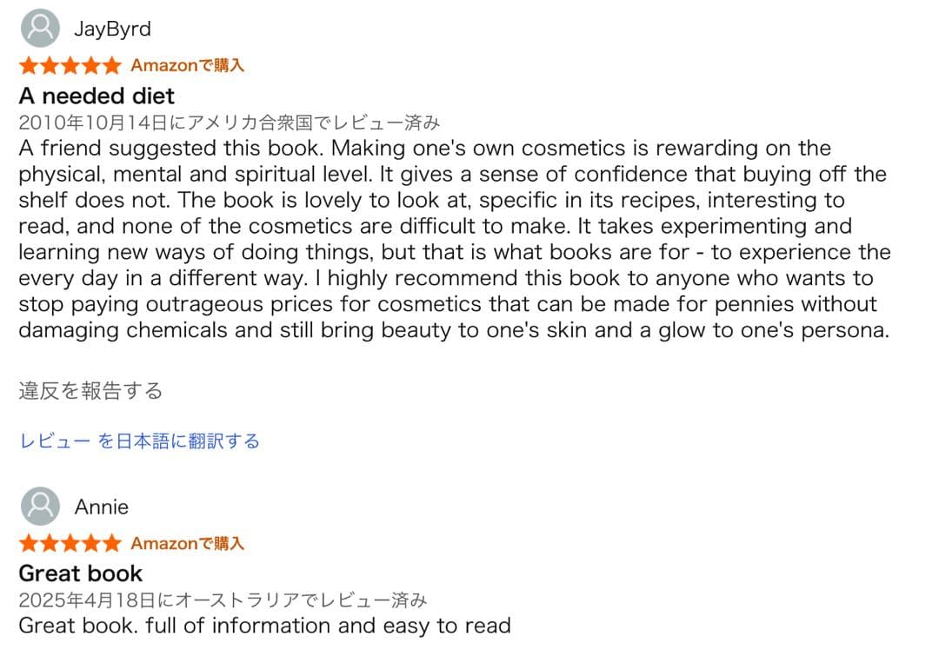The height and width of the screenshot is (663, 939).
Task: Click the fourth star in Annie's rating
Action: (90, 542)
